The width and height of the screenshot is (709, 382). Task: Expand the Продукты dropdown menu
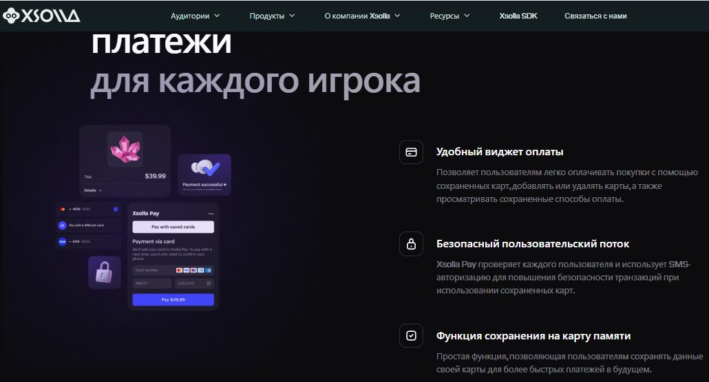[272, 16]
